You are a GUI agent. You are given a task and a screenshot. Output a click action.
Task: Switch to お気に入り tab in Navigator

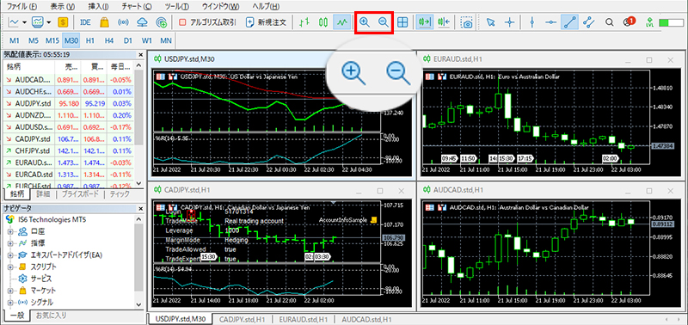coord(52,315)
